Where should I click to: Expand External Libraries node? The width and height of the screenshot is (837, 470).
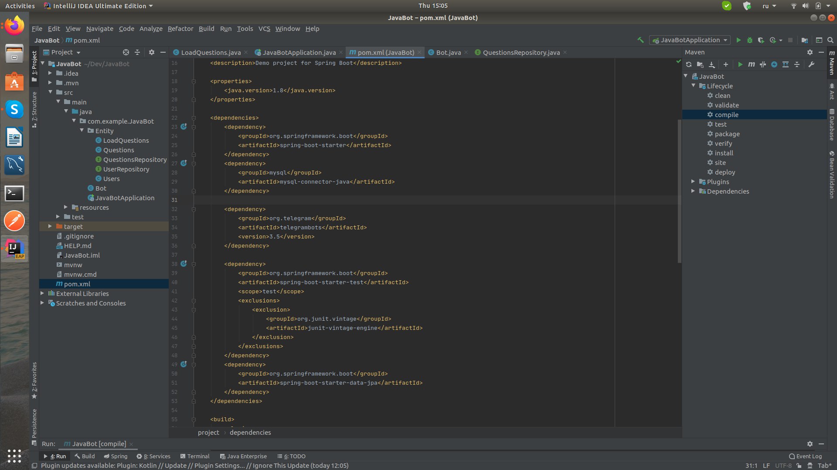click(x=42, y=293)
